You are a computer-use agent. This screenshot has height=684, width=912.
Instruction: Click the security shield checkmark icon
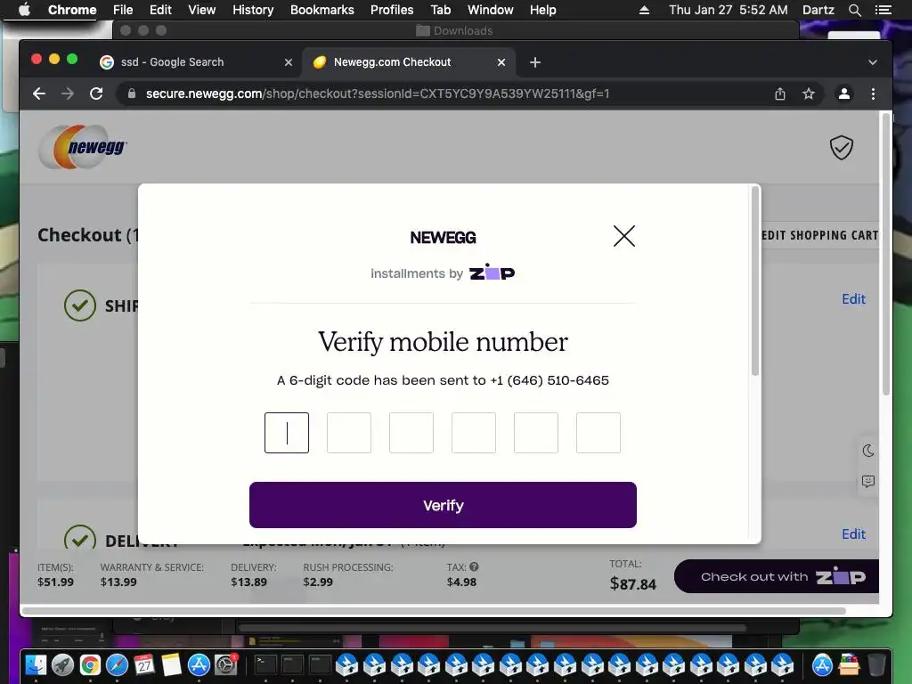tap(841, 148)
